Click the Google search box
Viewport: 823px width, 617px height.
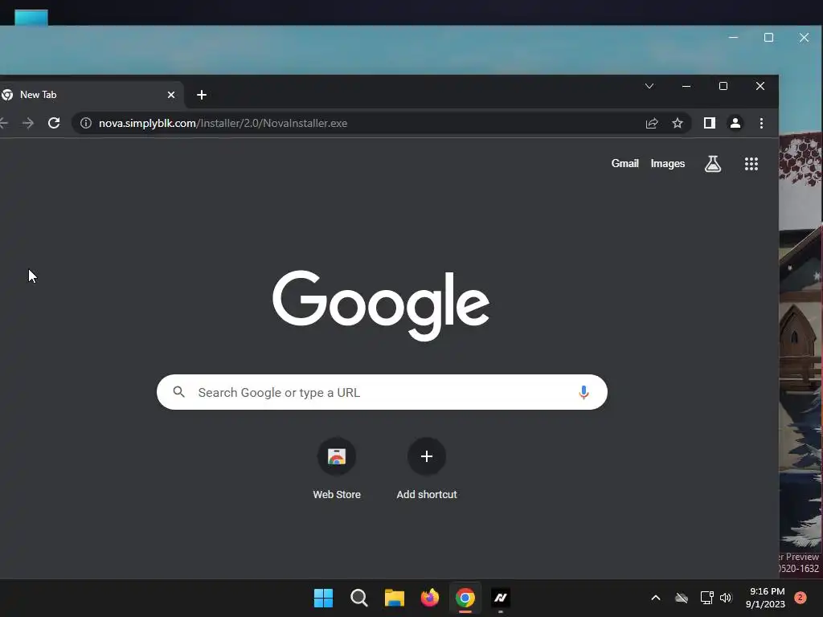[382, 392]
